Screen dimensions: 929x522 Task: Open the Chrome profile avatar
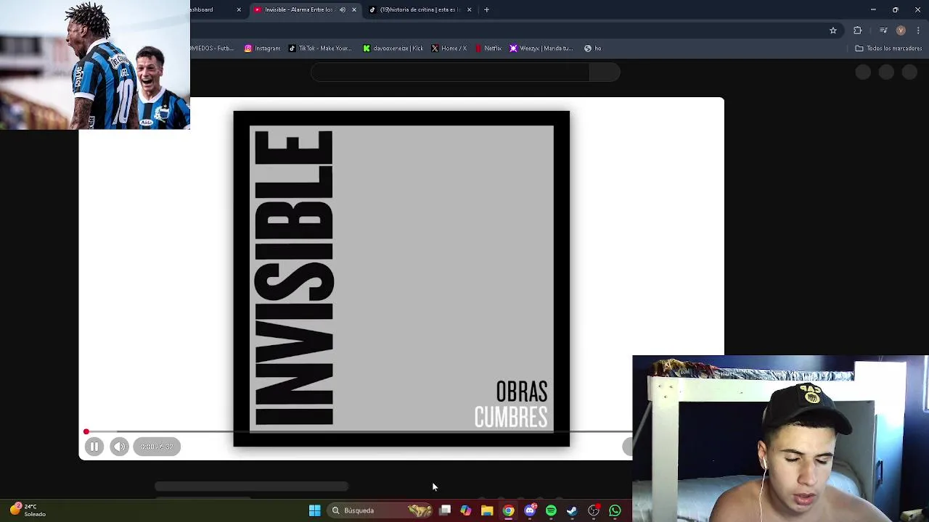[x=901, y=30]
